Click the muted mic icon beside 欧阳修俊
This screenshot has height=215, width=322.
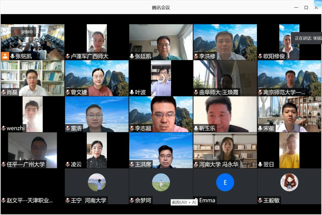coord(260,56)
